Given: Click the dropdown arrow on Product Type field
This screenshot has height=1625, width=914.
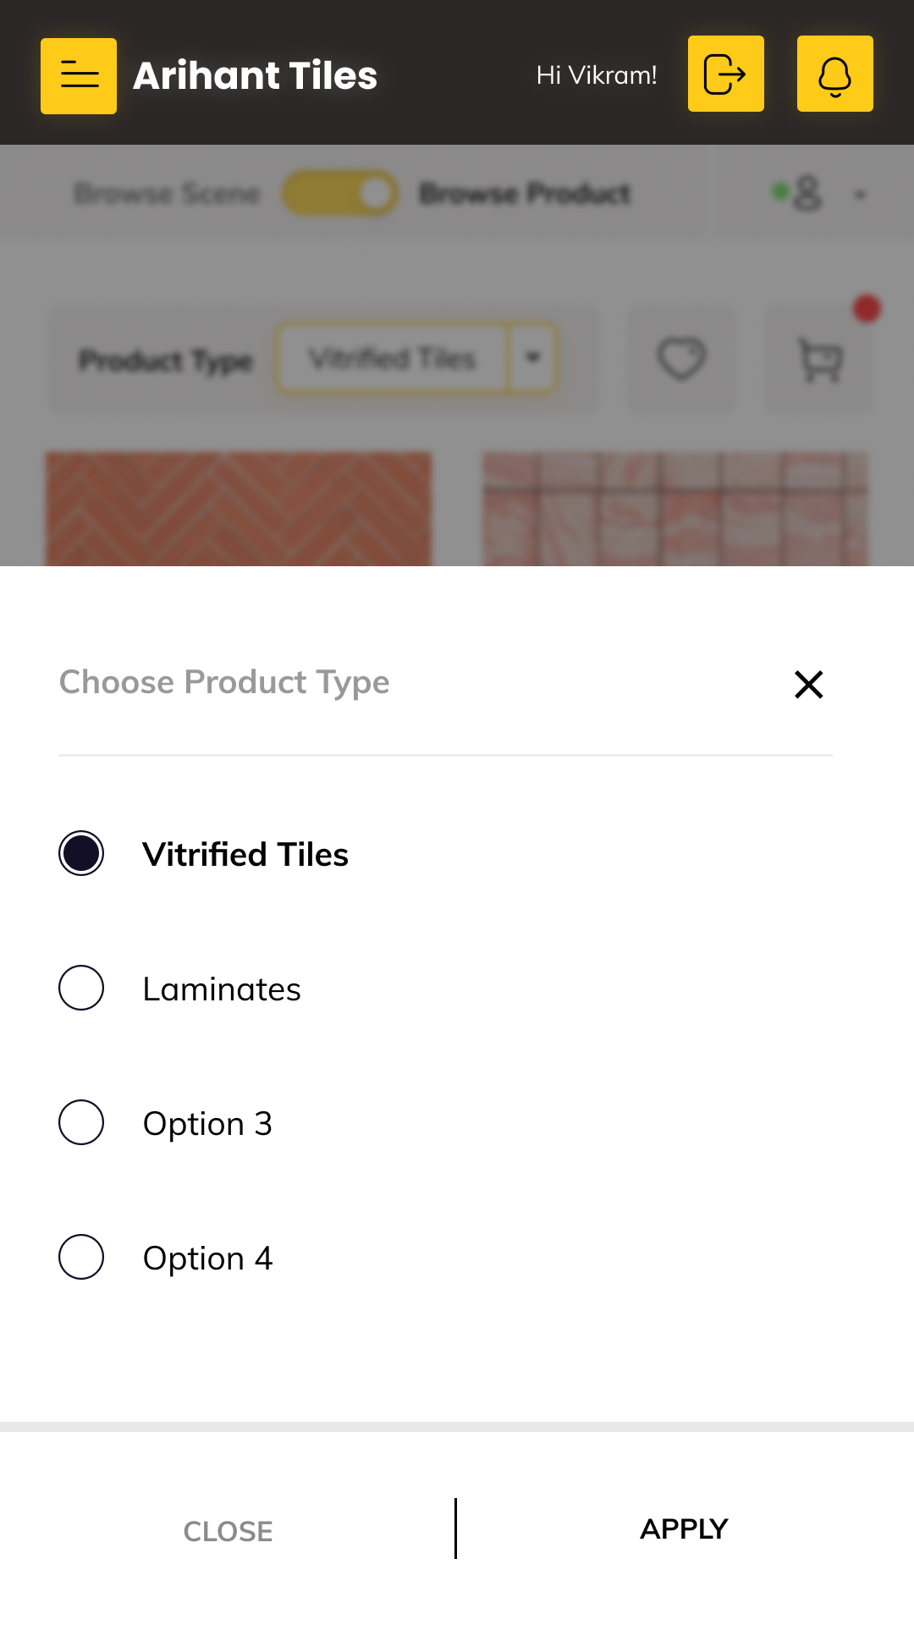Looking at the screenshot, I should coord(533,358).
